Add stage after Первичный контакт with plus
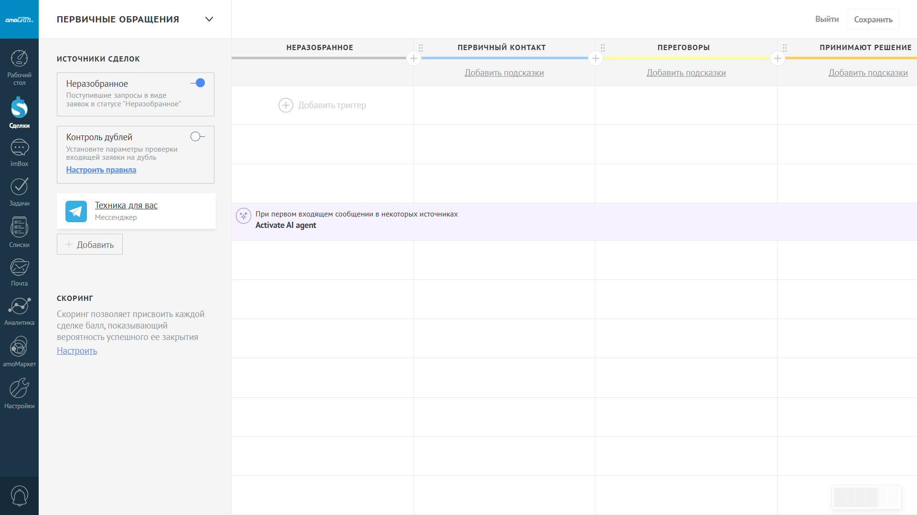Image resolution: width=917 pixels, height=515 pixels. 596,59
